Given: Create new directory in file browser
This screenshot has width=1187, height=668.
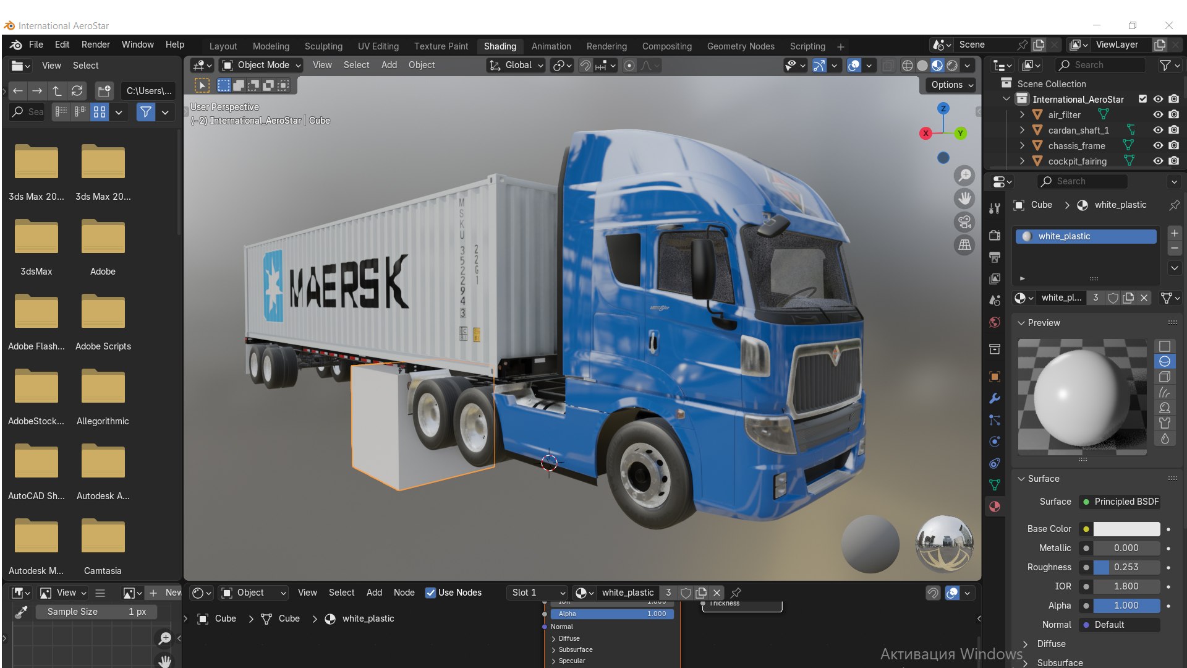Looking at the screenshot, I should [104, 91].
